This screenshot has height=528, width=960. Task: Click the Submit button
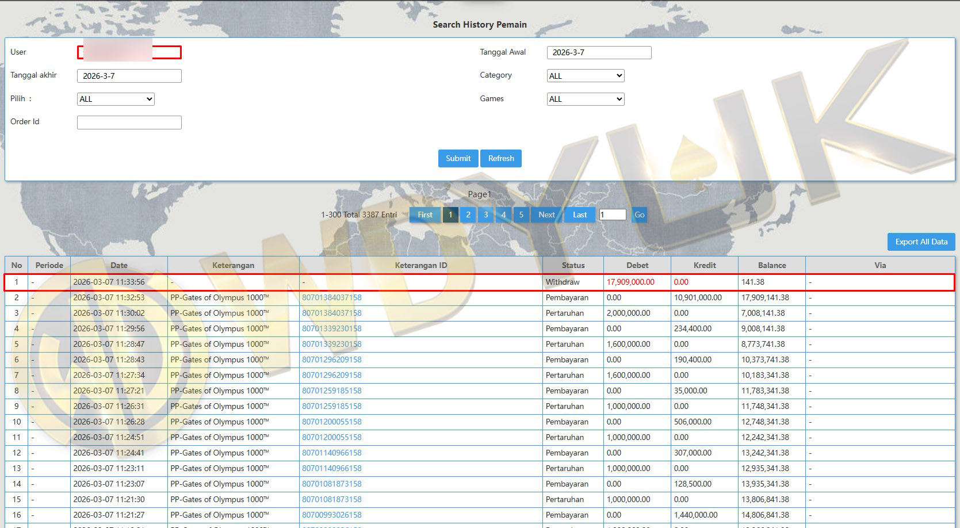[458, 159]
